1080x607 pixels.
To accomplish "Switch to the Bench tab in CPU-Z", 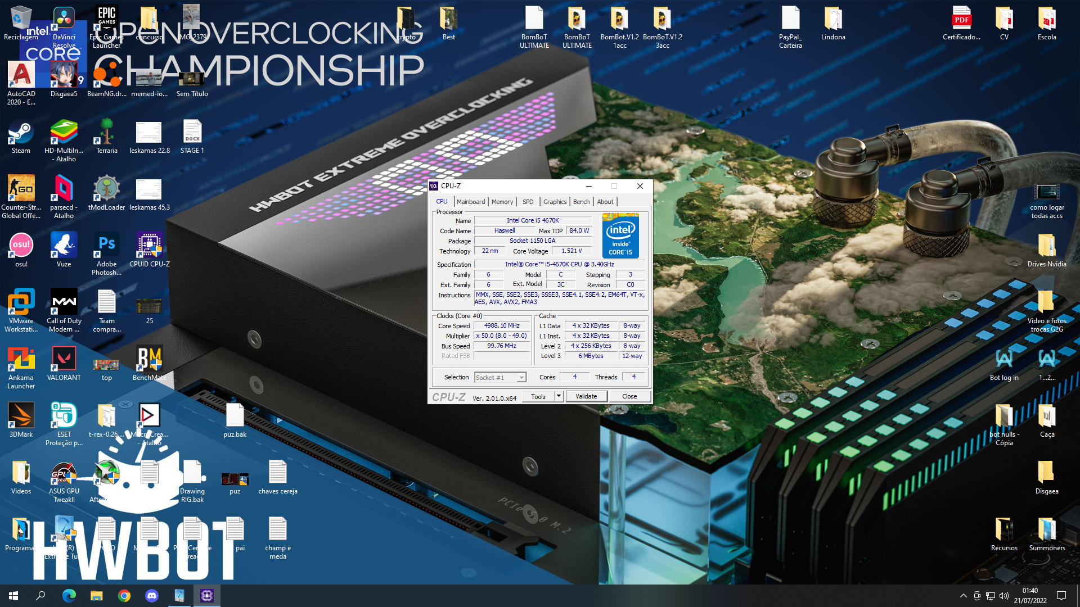I will pyautogui.click(x=581, y=202).
